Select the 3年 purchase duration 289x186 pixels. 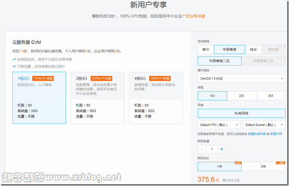click(264, 167)
